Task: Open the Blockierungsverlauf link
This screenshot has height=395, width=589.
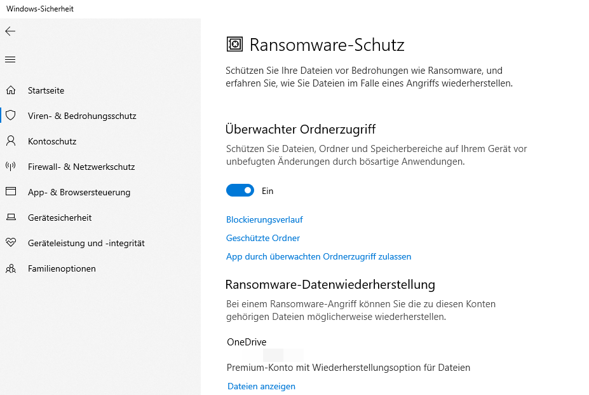Action: click(x=264, y=219)
